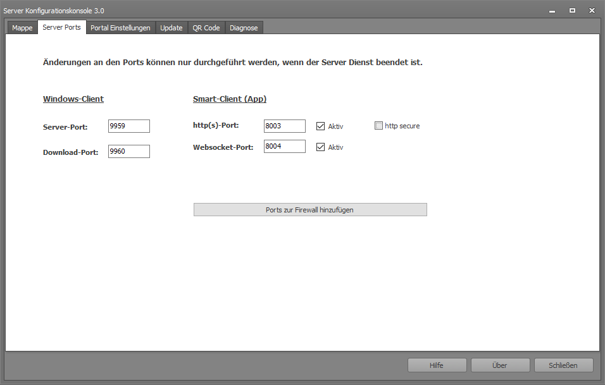This screenshot has width=605, height=385.
Task: Click the Schließen button
Action: 564,365
